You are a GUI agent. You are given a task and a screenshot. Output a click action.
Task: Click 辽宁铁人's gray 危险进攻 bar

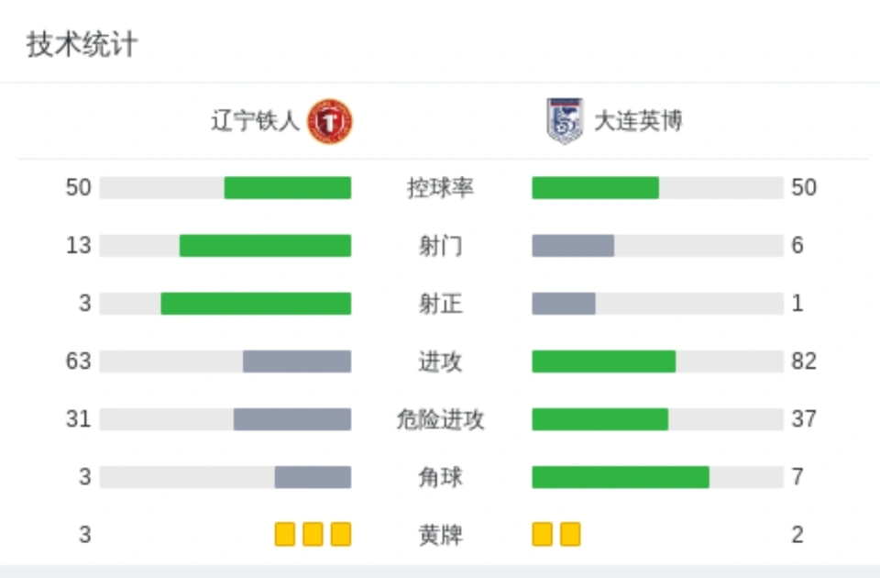[x=292, y=419]
